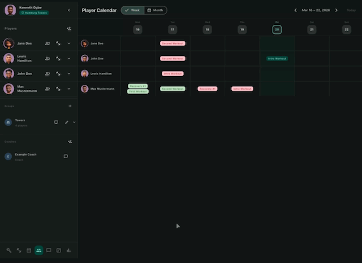Open Max Mustermann's Thursday Intro Workout chip
362x263 pixels.
(242, 89)
